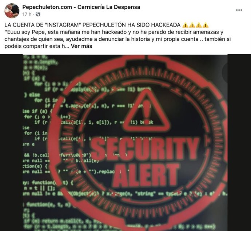This screenshot has width=251, height=231.
Task: Click the "Euuu soy Pepe" quote line
Action: tap(114, 32)
